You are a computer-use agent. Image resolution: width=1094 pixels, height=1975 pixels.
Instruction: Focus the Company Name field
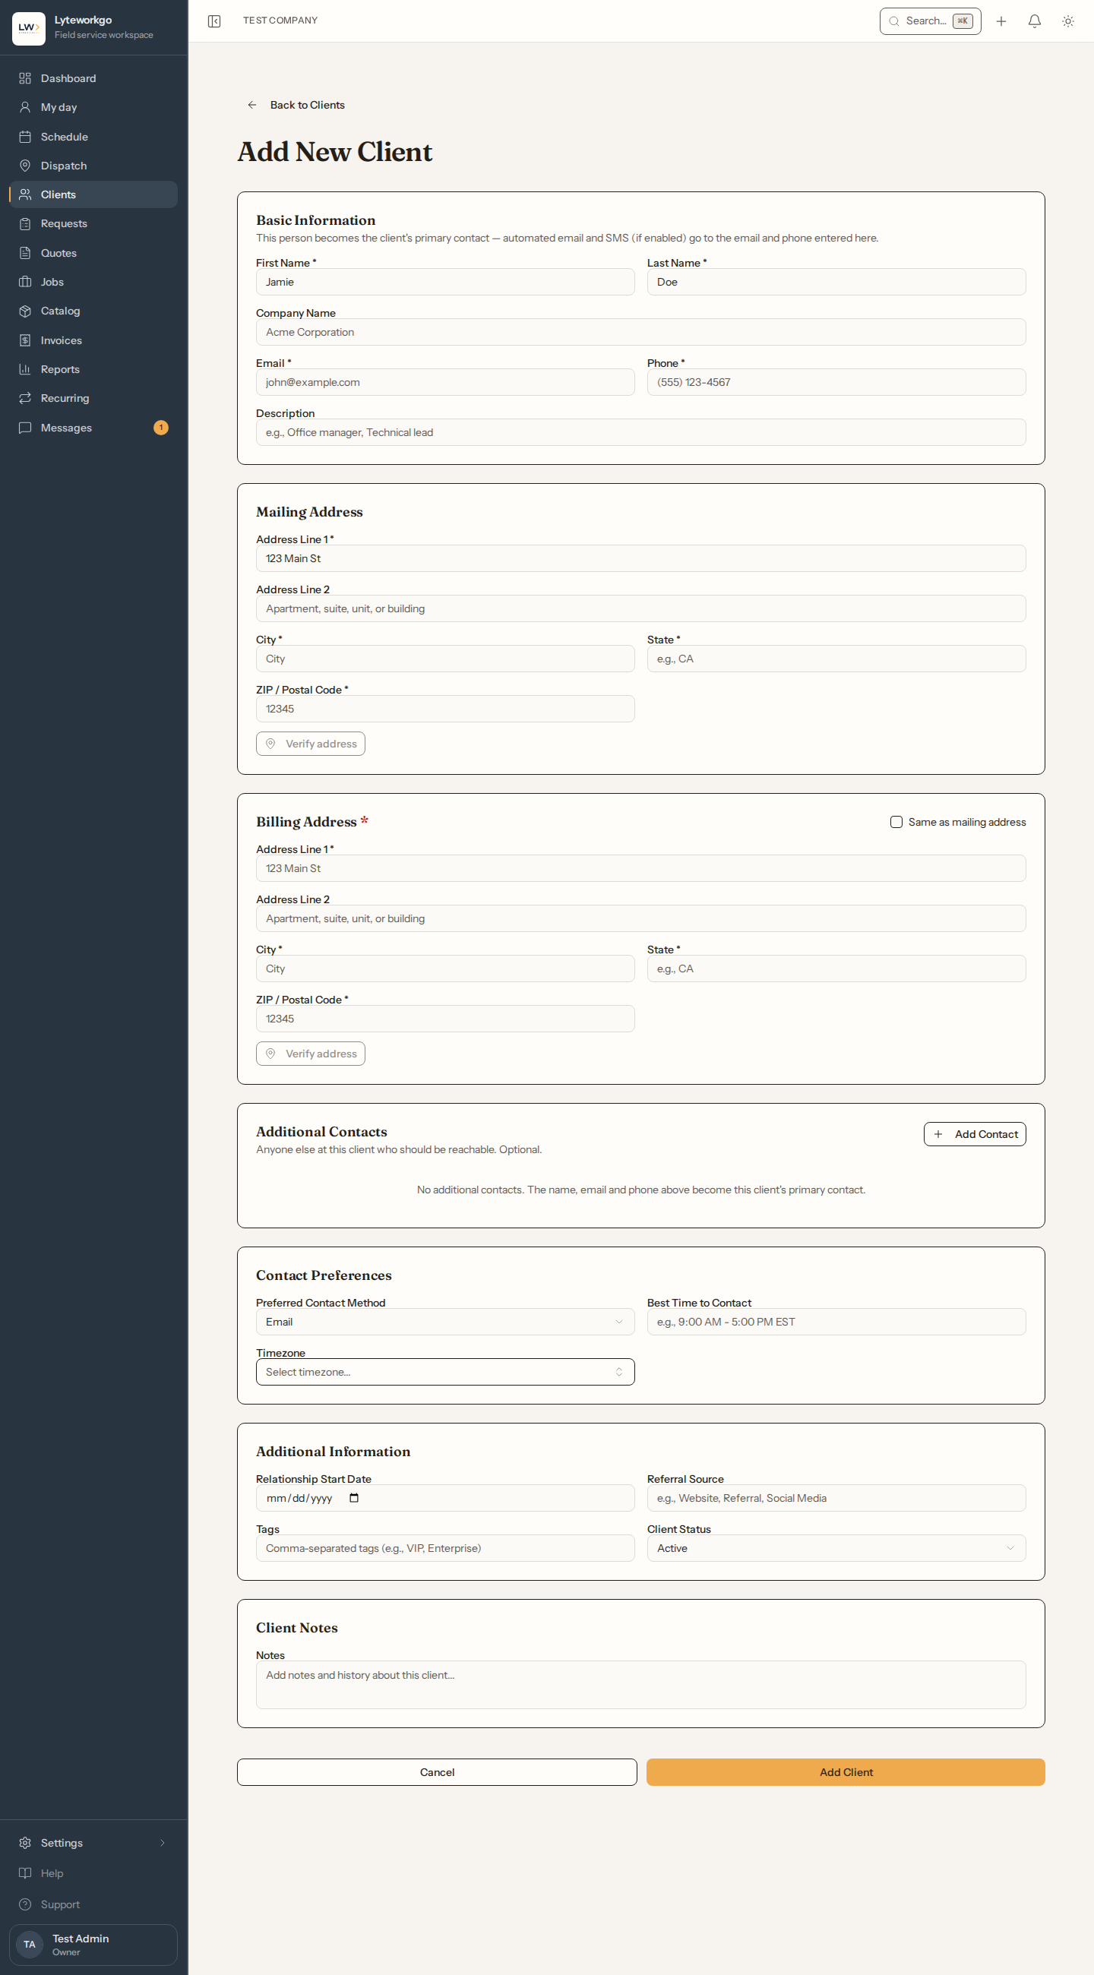(641, 332)
